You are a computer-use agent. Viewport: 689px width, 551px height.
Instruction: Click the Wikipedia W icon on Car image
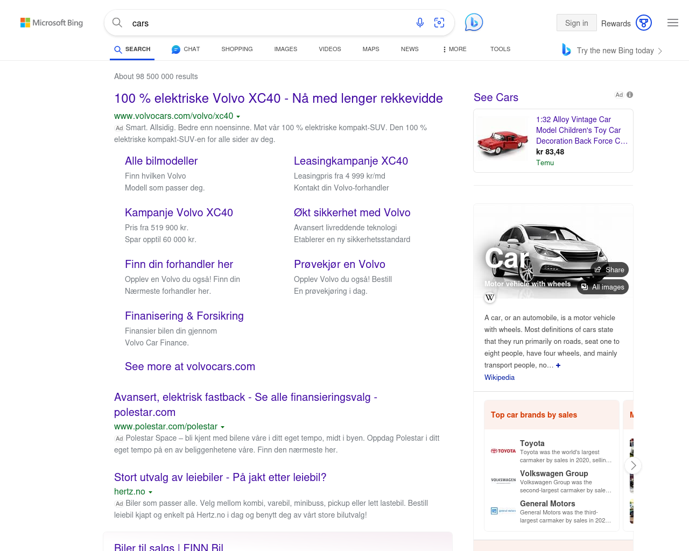point(490,298)
